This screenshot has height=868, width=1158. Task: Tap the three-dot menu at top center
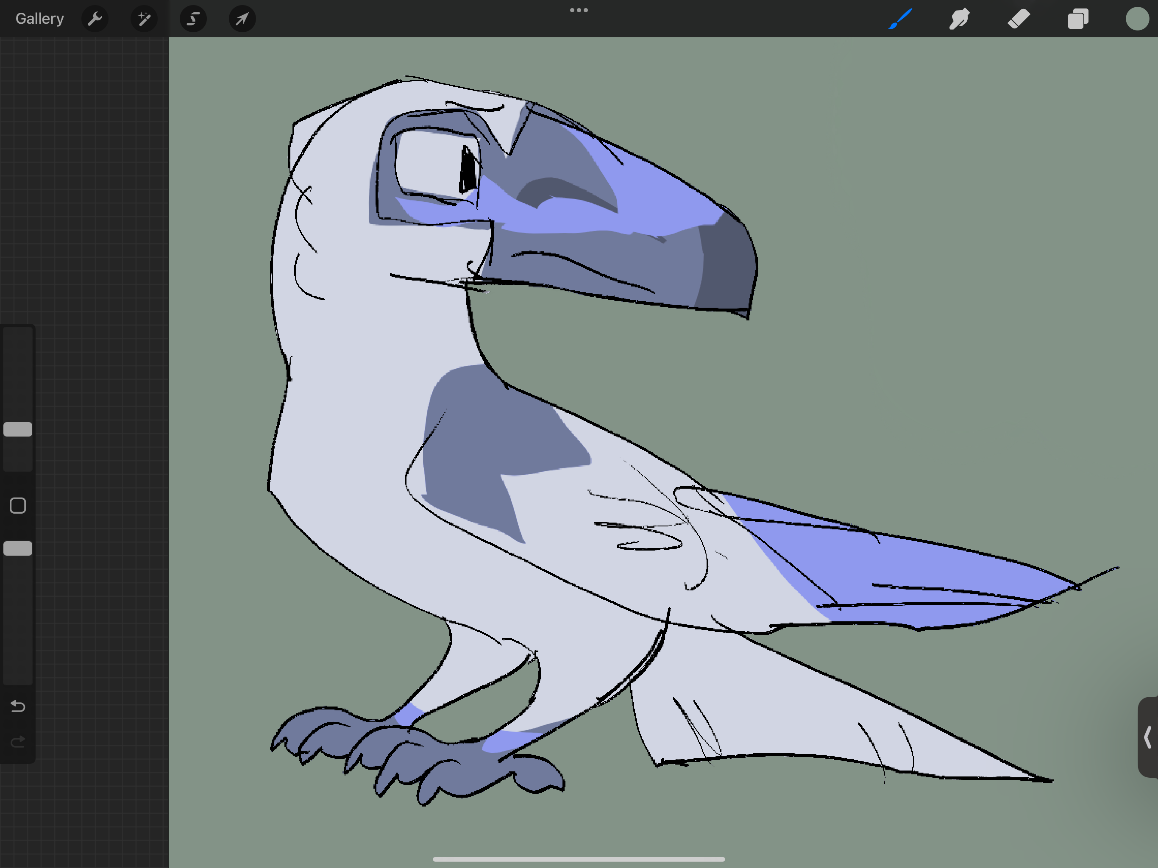pyautogui.click(x=579, y=10)
